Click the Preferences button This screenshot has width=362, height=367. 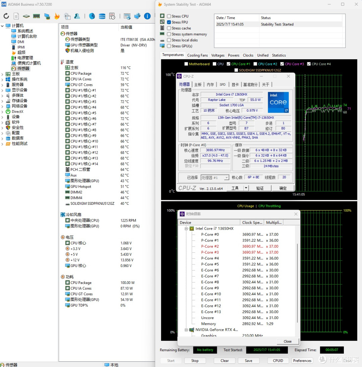[x=302, y=361]
